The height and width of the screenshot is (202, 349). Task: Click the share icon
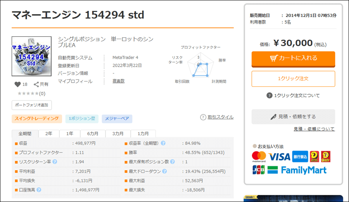[36, 84]
